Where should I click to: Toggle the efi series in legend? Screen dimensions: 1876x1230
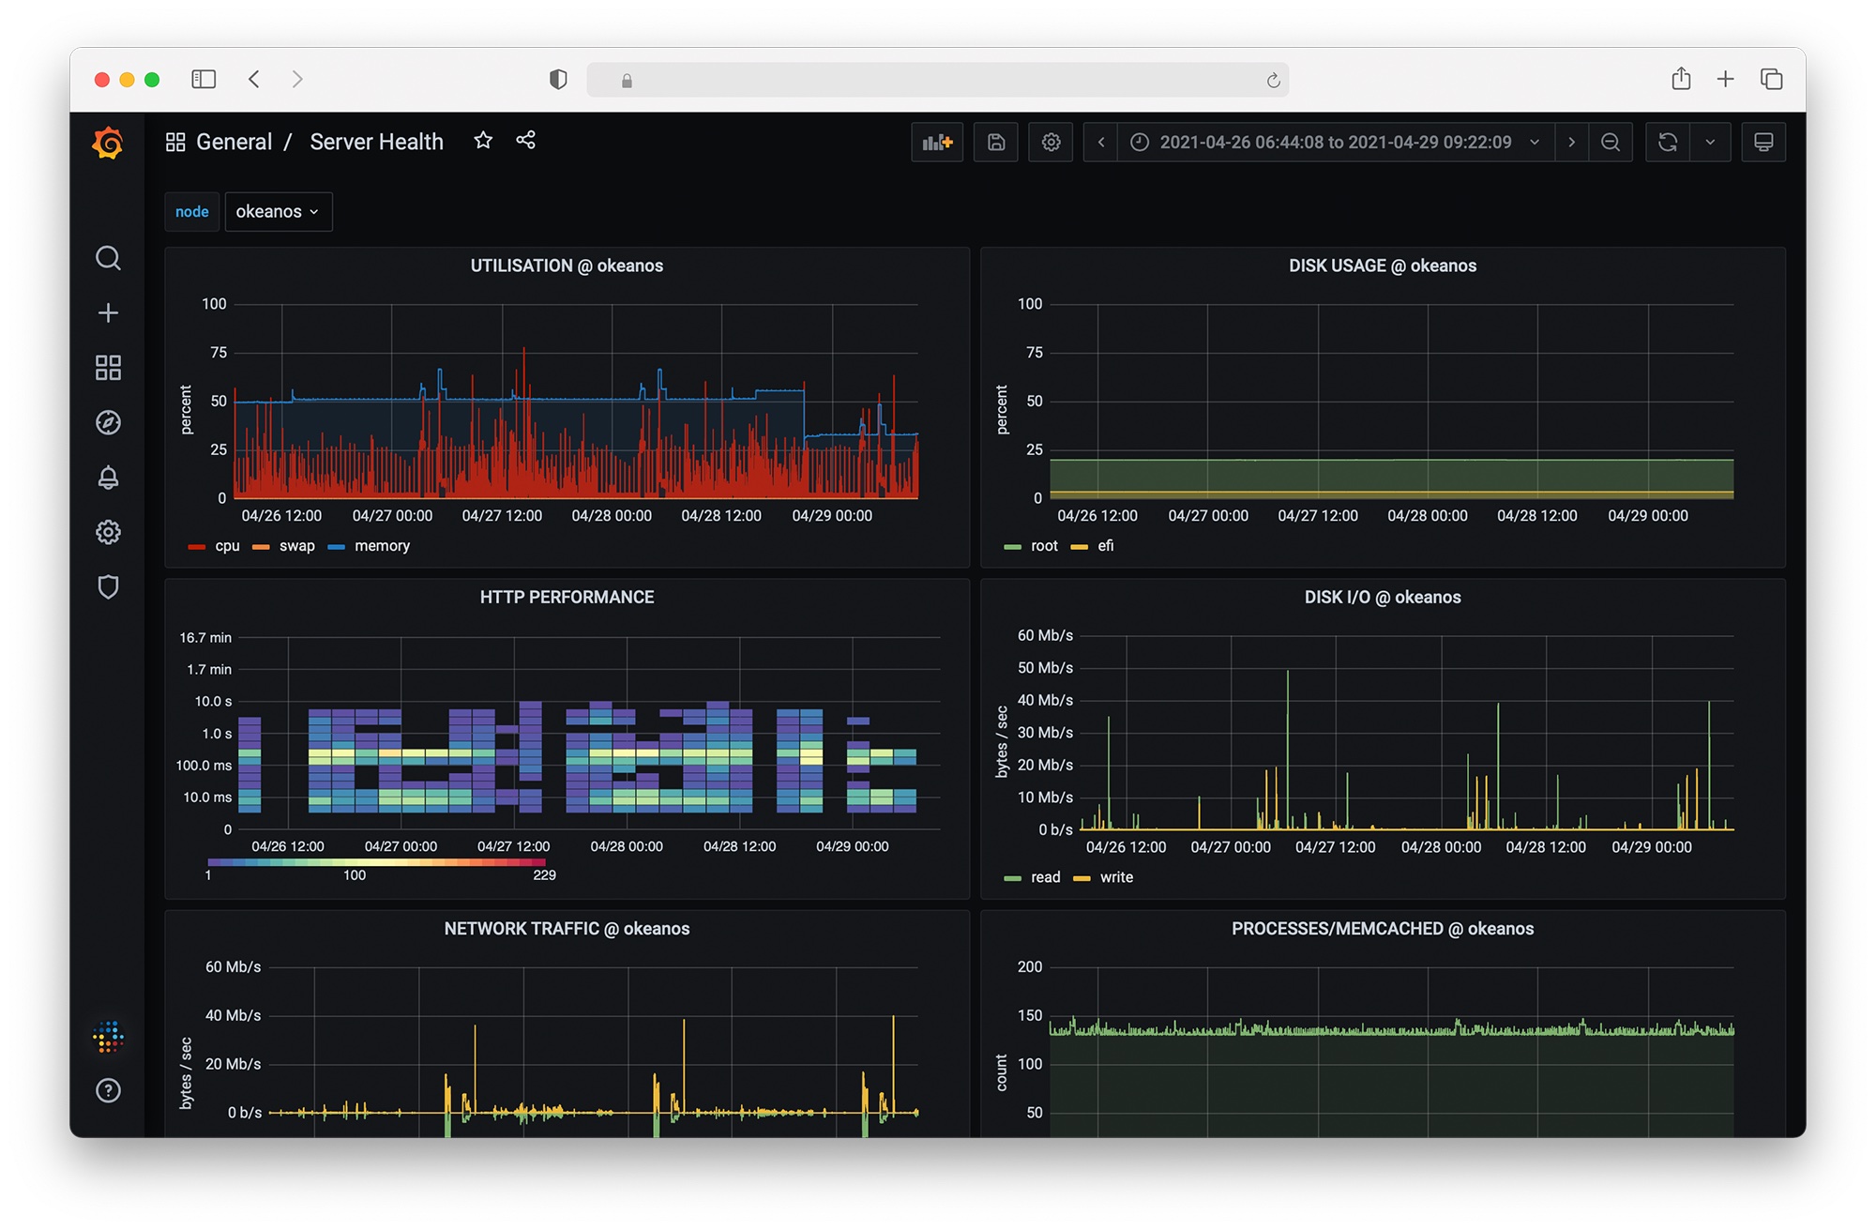point(1105,546)
